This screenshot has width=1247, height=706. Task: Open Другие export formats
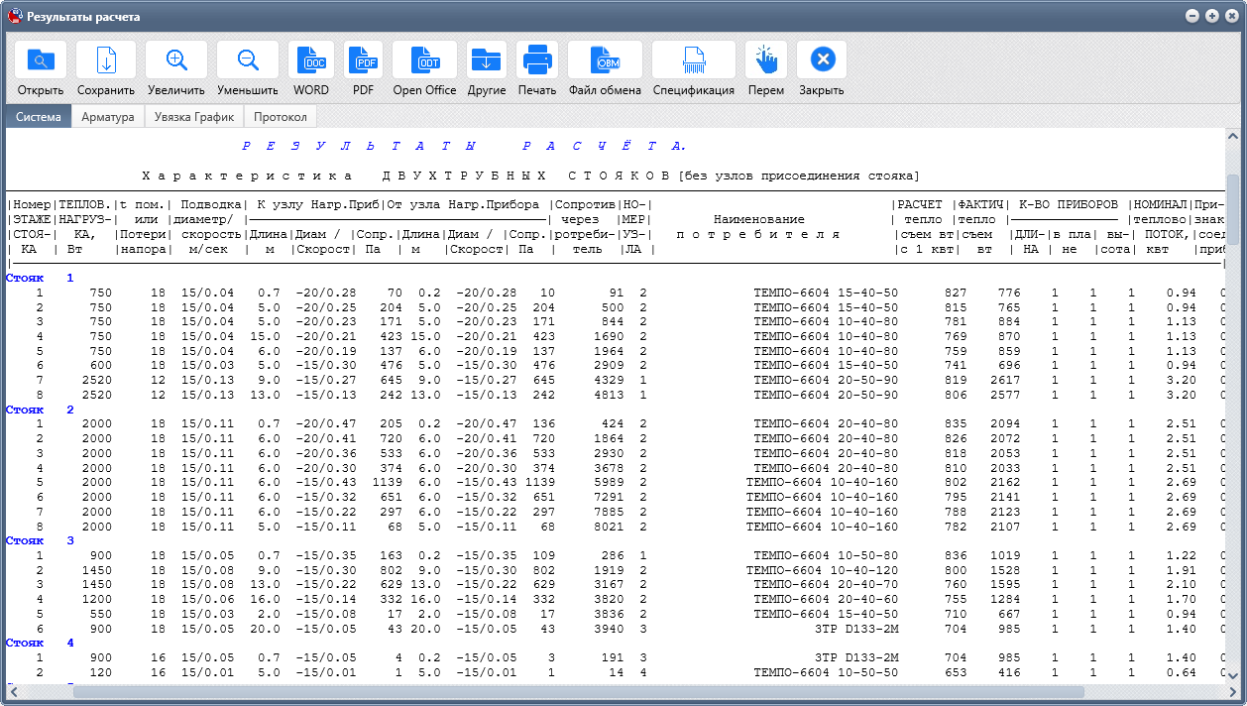487,60
